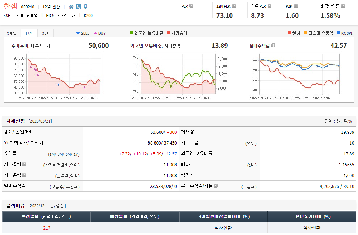Viewport: 358px width, 235px height.
Task: Click the 3개월전예상실적대비 column header
Action: click(x=223, y=217)
